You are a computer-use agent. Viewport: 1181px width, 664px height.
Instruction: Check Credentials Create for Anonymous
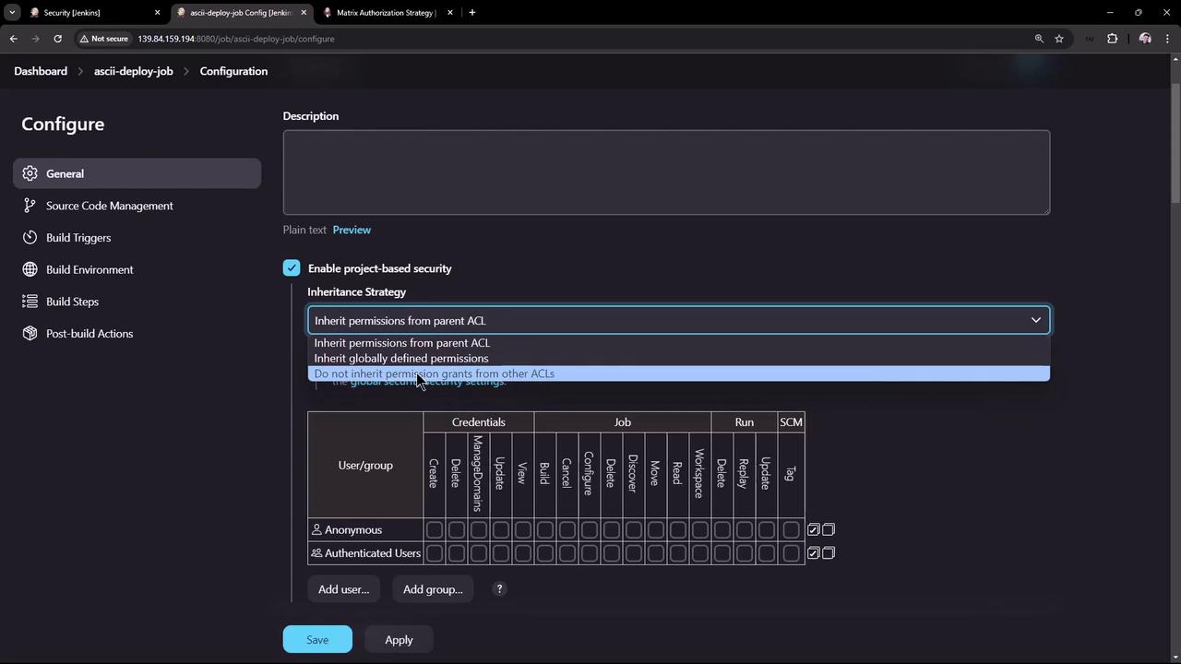[x=434, y=530]
